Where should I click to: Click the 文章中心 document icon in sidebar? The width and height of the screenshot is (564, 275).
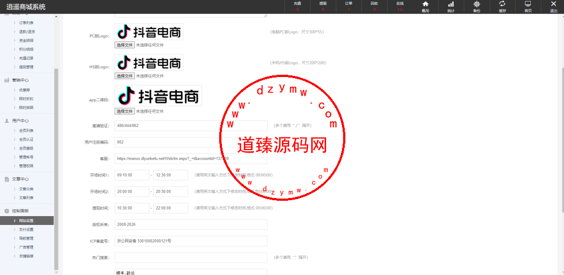coord(7,179)
